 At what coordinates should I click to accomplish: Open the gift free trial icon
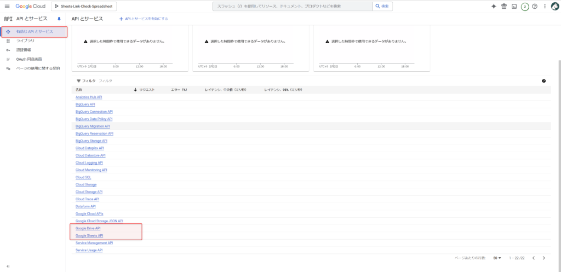pos(504,6)
